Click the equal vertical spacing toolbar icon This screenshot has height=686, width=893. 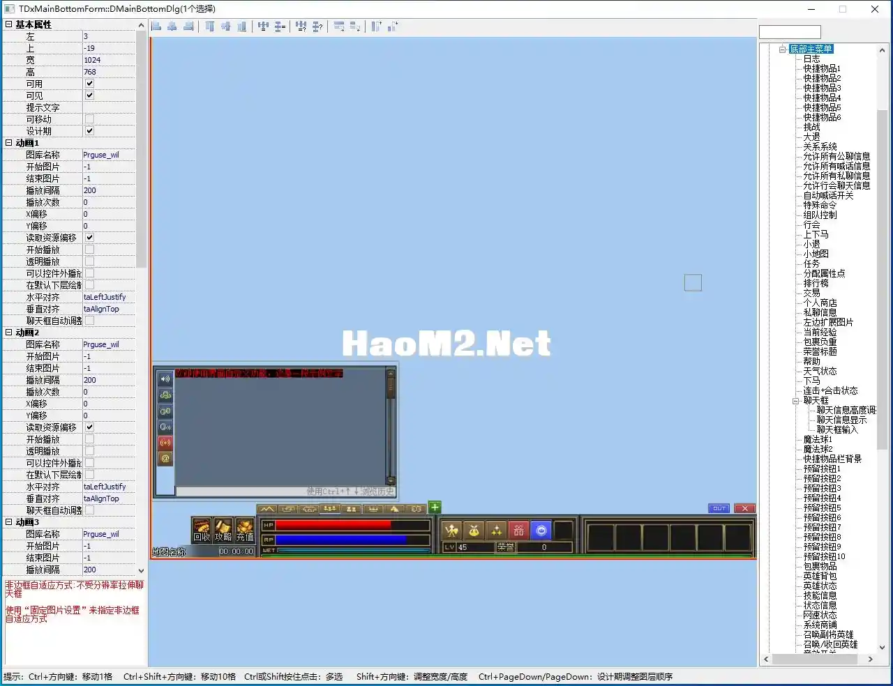pyautogui.click(x=280, y=26)
